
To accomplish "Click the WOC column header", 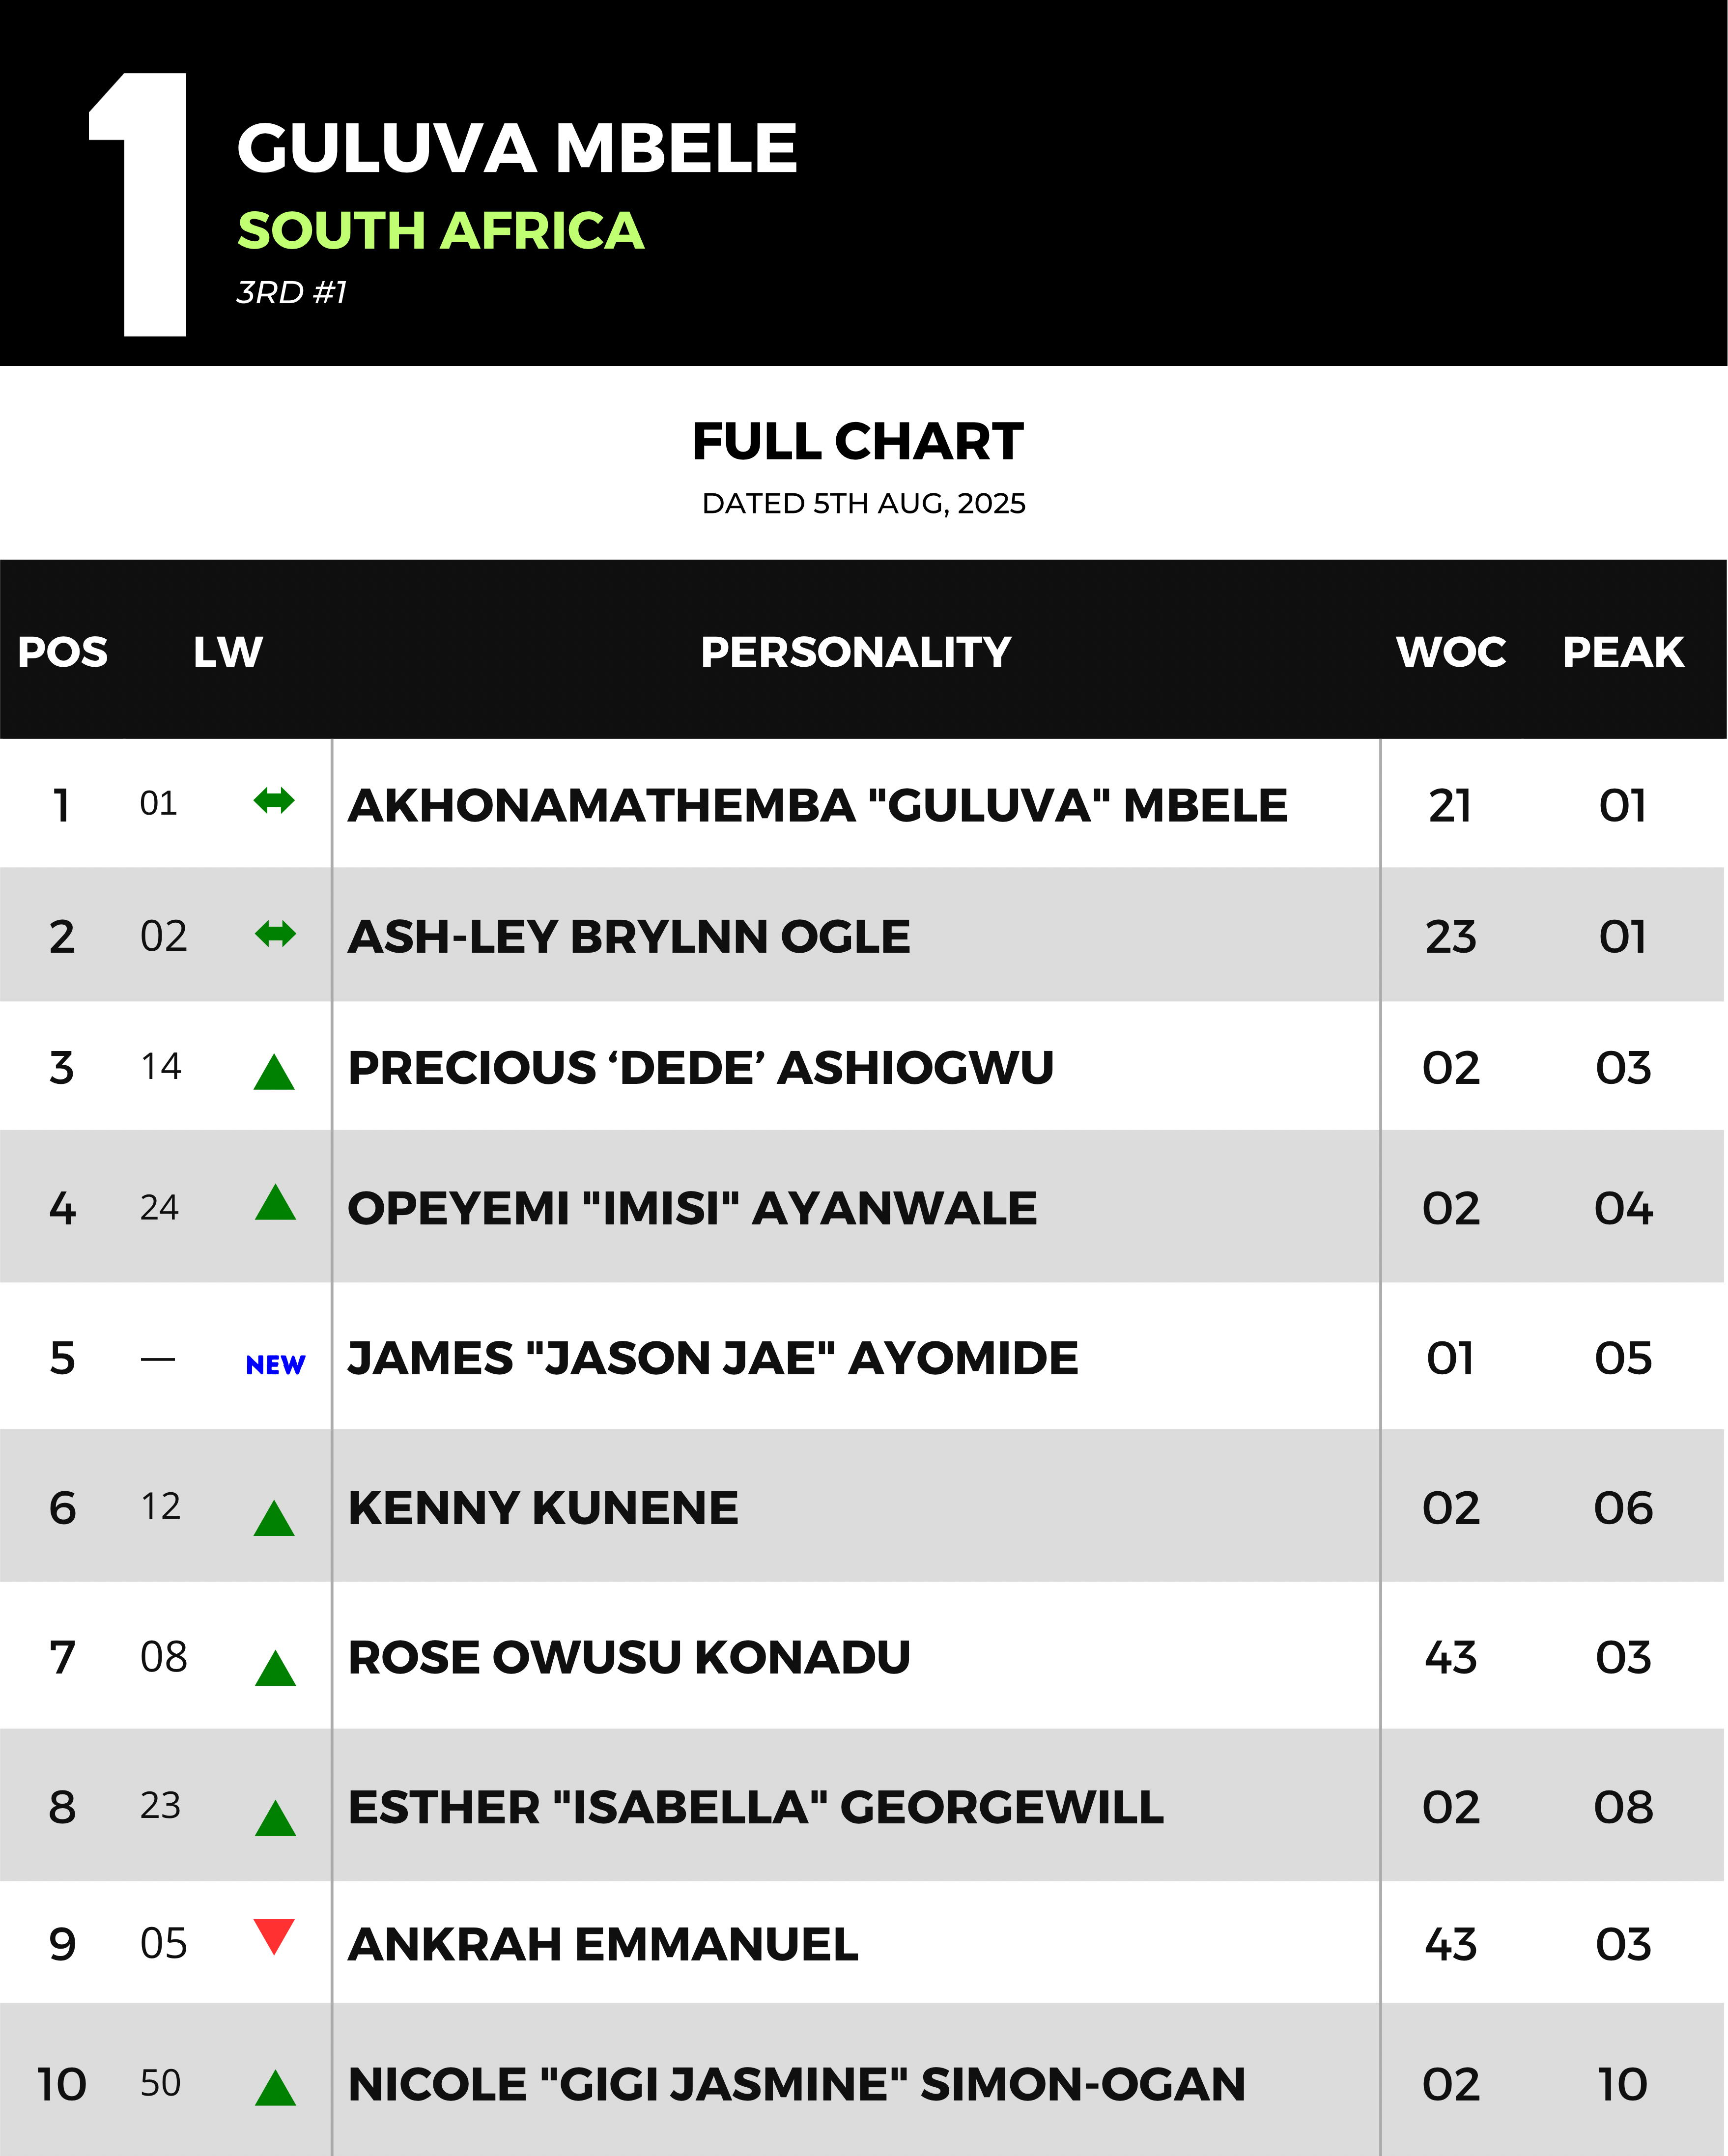I will 1451,652.
